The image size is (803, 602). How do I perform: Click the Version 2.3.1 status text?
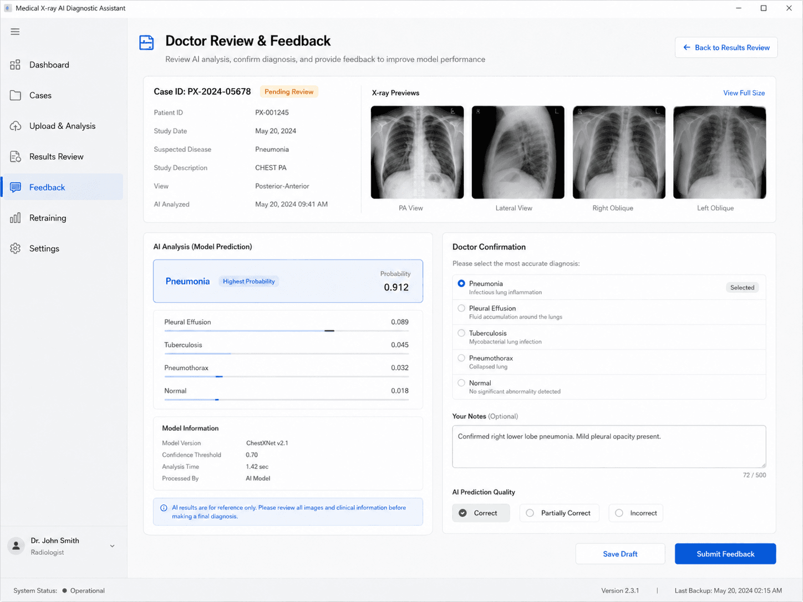(620, 591)
